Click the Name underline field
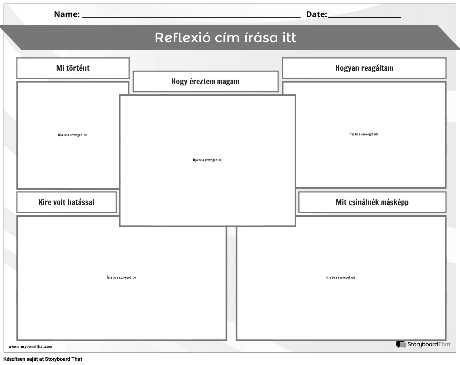Image resolution: width=460 pixels, height=365 pixels. coord(191,15)
